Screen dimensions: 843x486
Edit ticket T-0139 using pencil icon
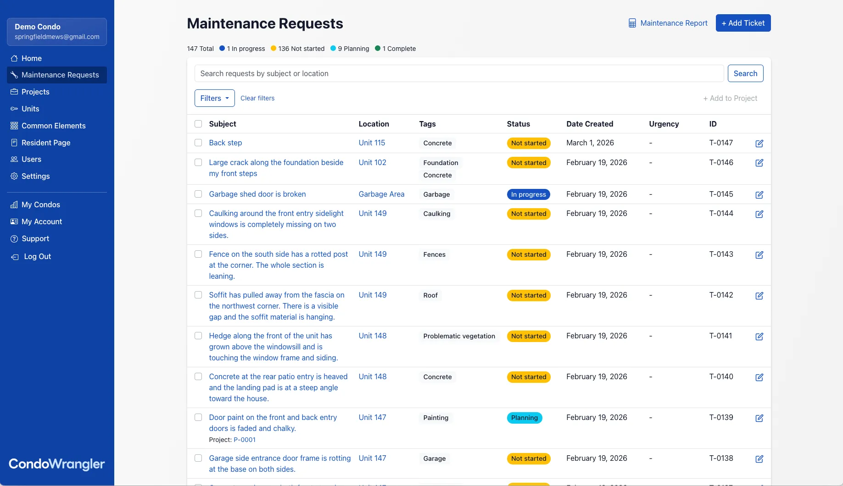pyautogui.click(x=759, y=418)
